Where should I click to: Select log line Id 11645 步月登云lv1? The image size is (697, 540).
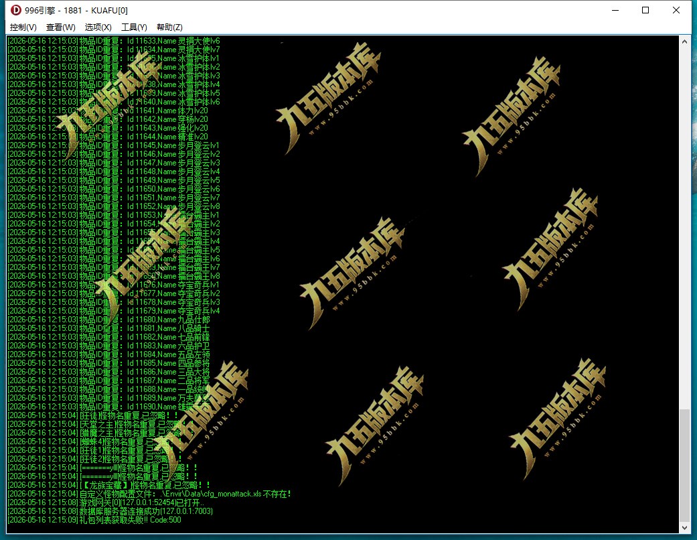point(114,145)
